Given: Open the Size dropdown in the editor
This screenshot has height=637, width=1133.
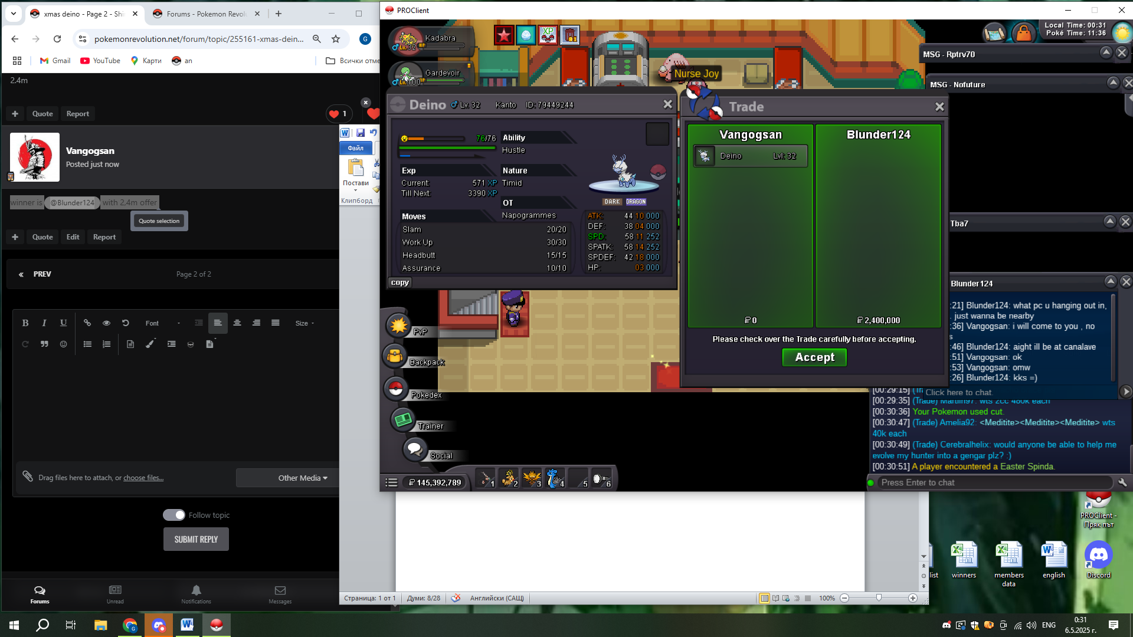Looking at the screenshot, I should 304,323.
